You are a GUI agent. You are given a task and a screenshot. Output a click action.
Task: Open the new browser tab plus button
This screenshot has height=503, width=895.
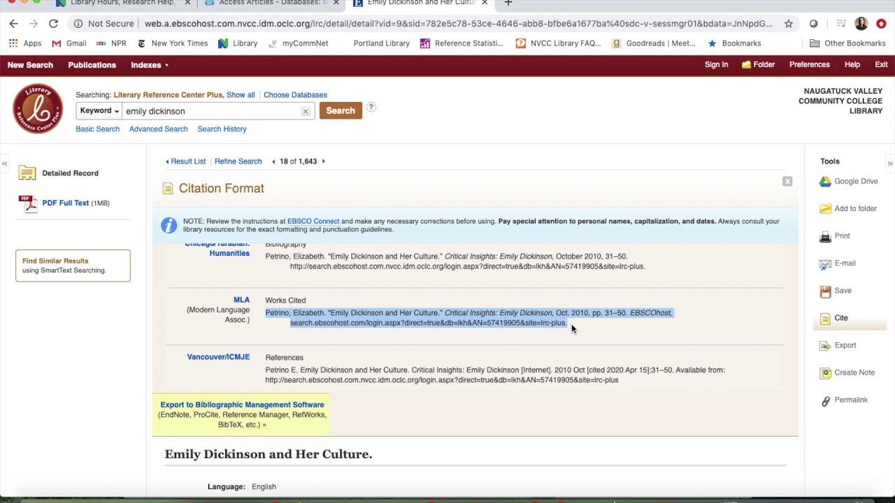click(x=508, y=3)
